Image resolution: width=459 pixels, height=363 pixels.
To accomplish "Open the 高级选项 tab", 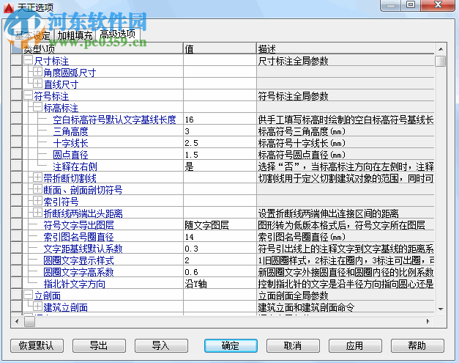I will pos(118,34).
